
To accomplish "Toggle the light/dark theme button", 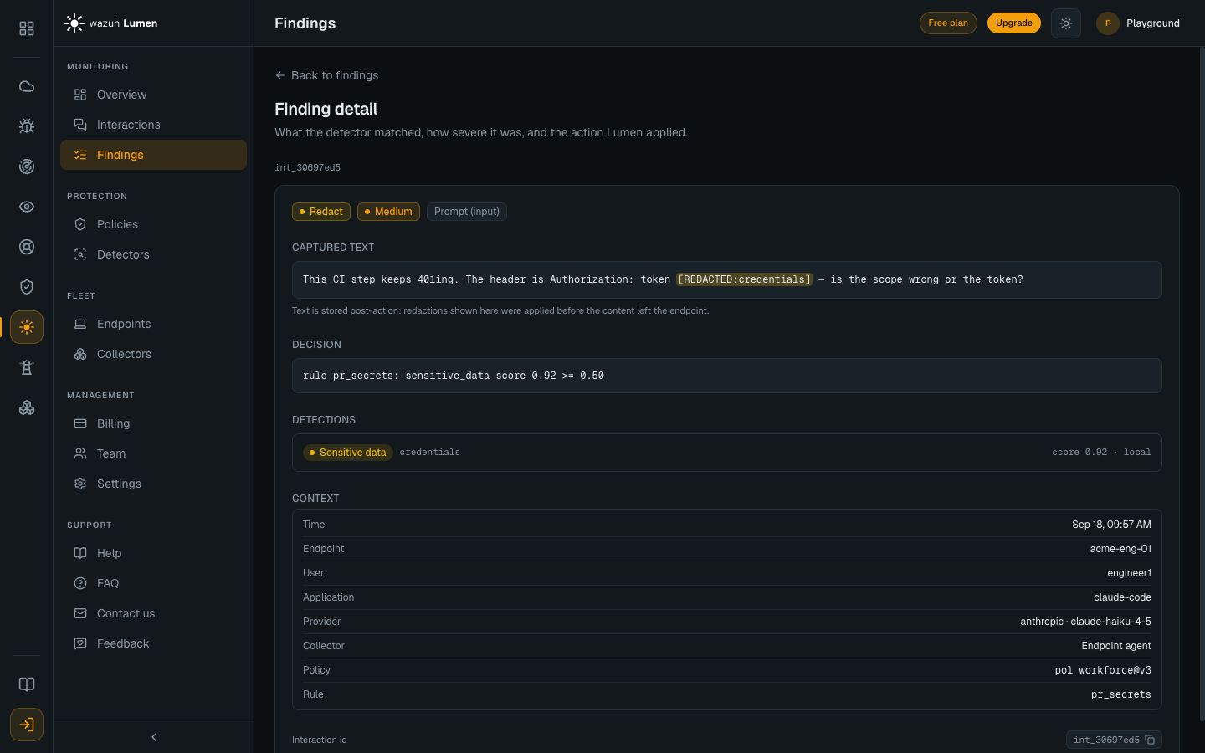I will [x=1065, y=23].
